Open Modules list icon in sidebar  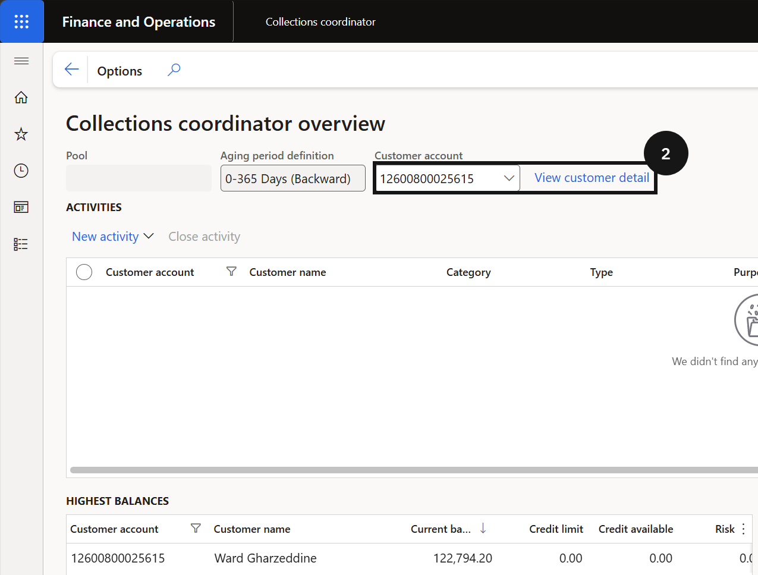[21, 244]
